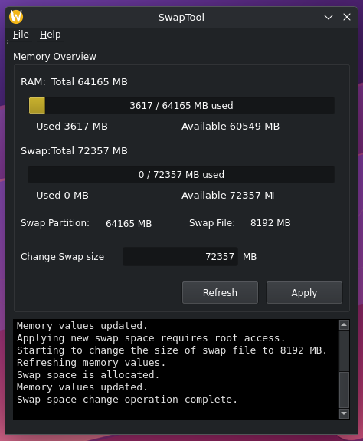
Task: Click the 'Memory values updated.' first log line
Action: (82, 326)
